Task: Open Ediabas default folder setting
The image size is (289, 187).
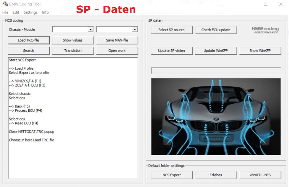Action: [x=216, y=175]
